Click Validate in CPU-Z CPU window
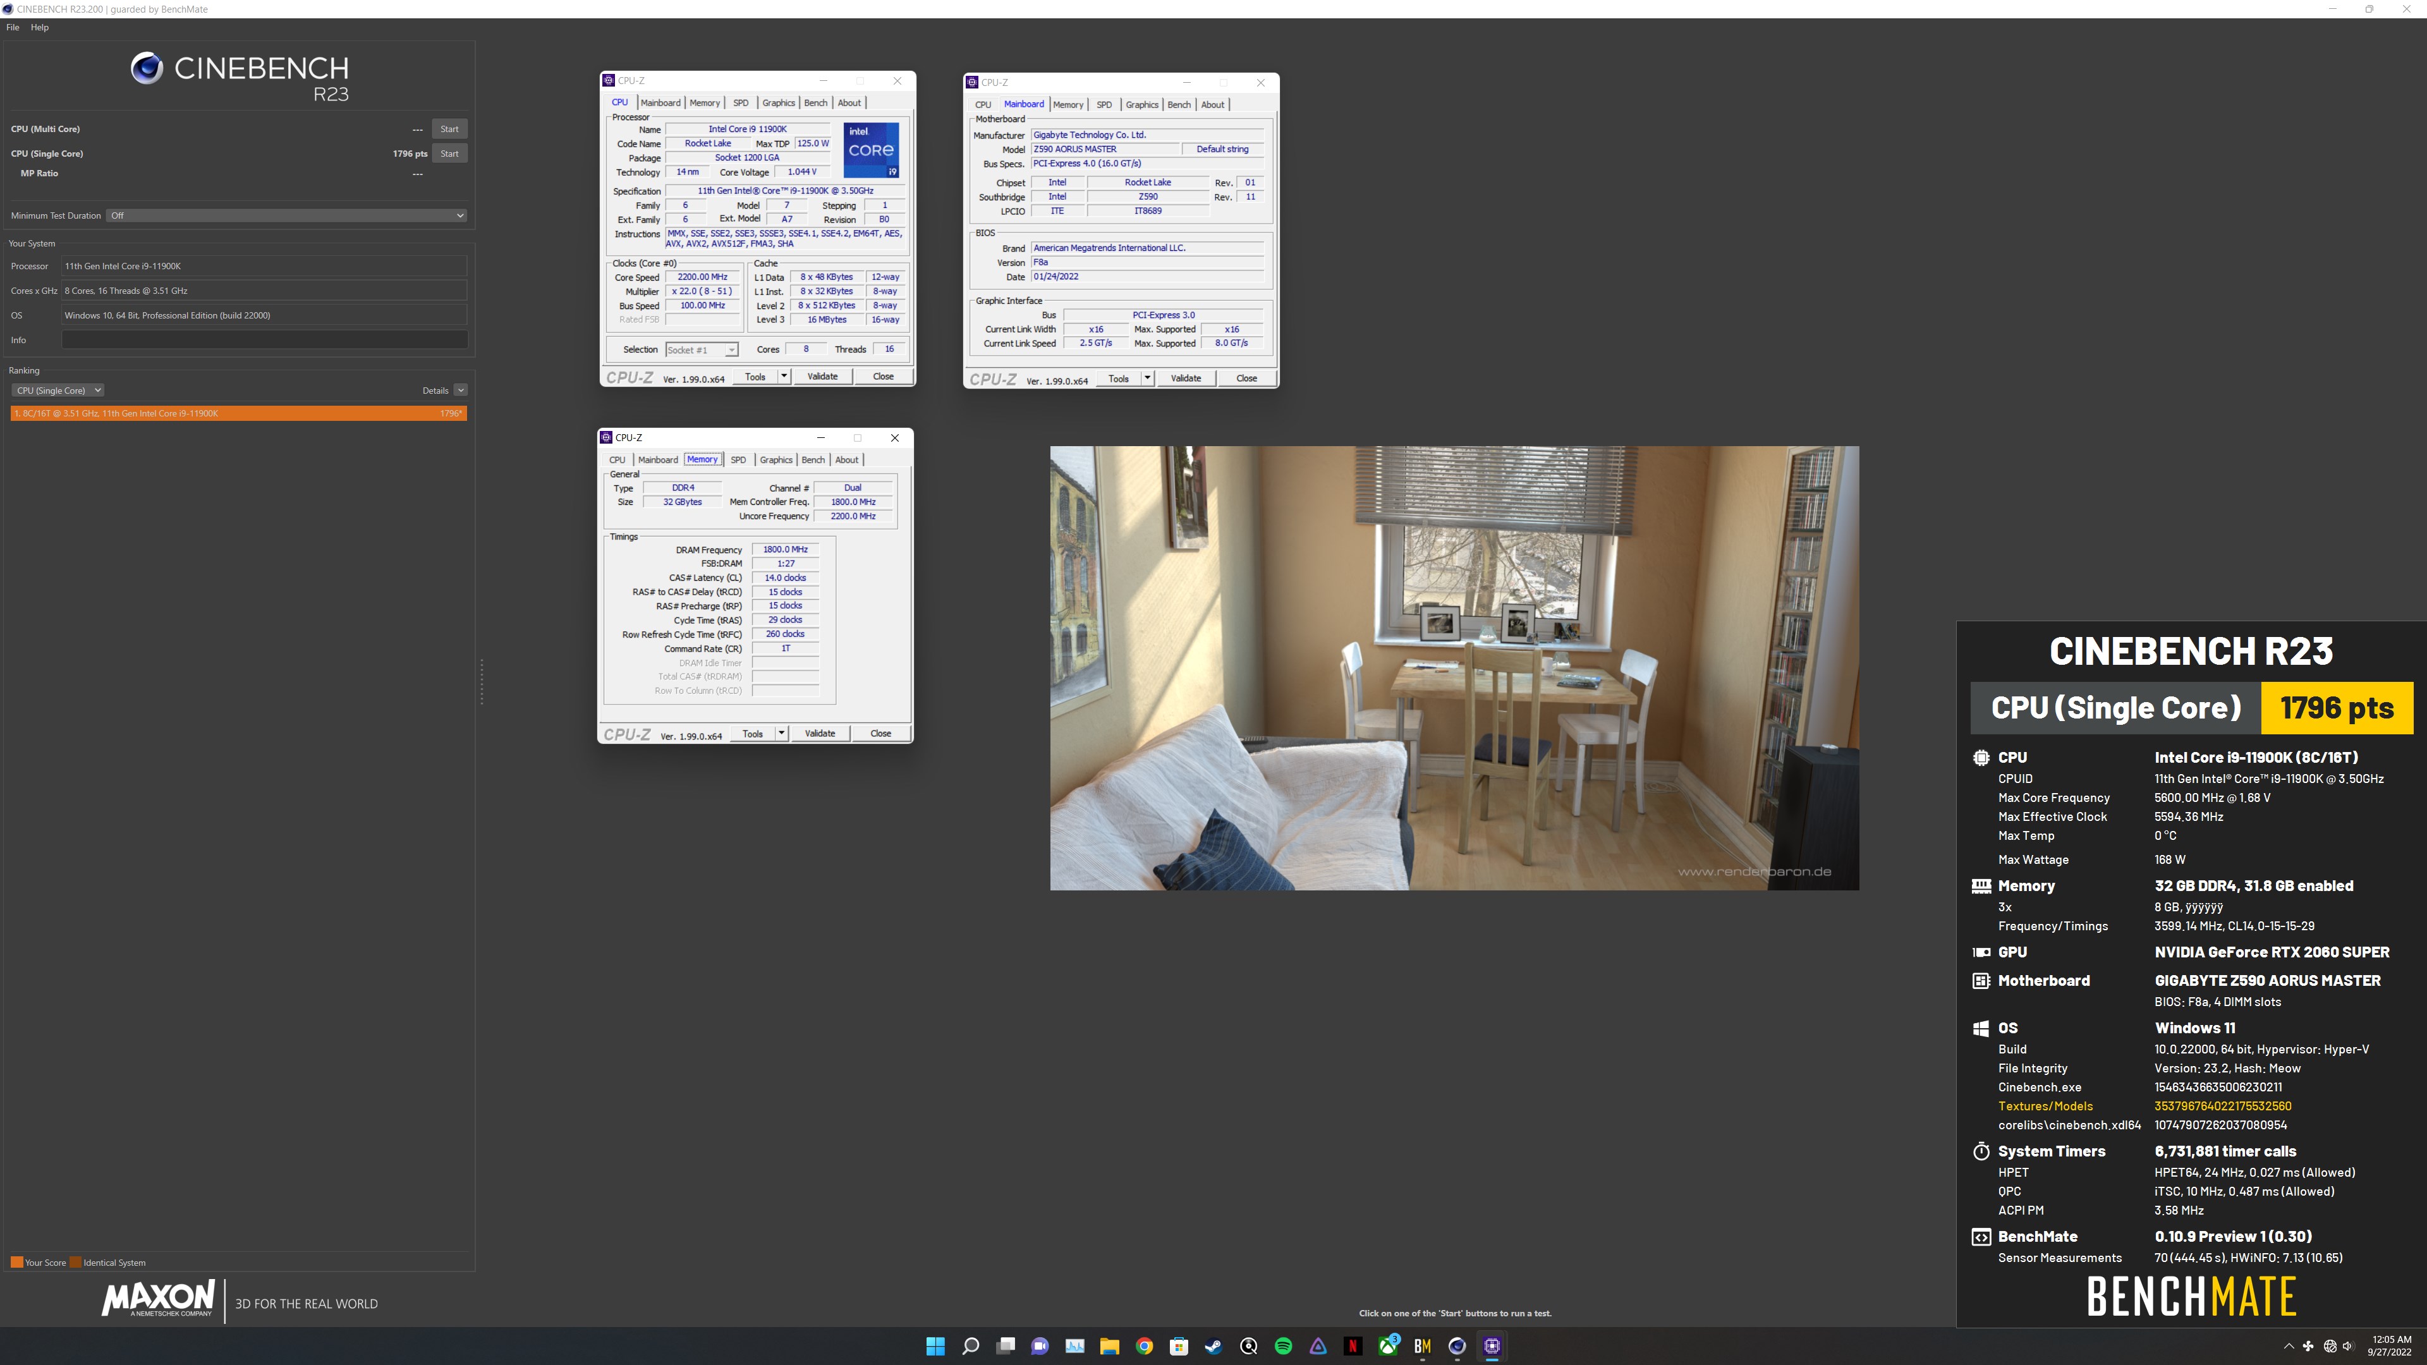The height and width of the screenshot is (1365, 2427). 822,377
